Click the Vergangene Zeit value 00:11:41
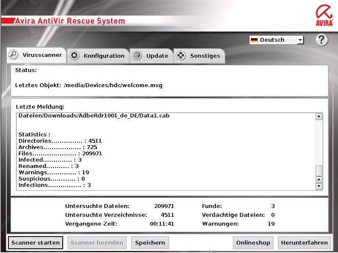This screenshot has height=253, width=338. point(162,224)
